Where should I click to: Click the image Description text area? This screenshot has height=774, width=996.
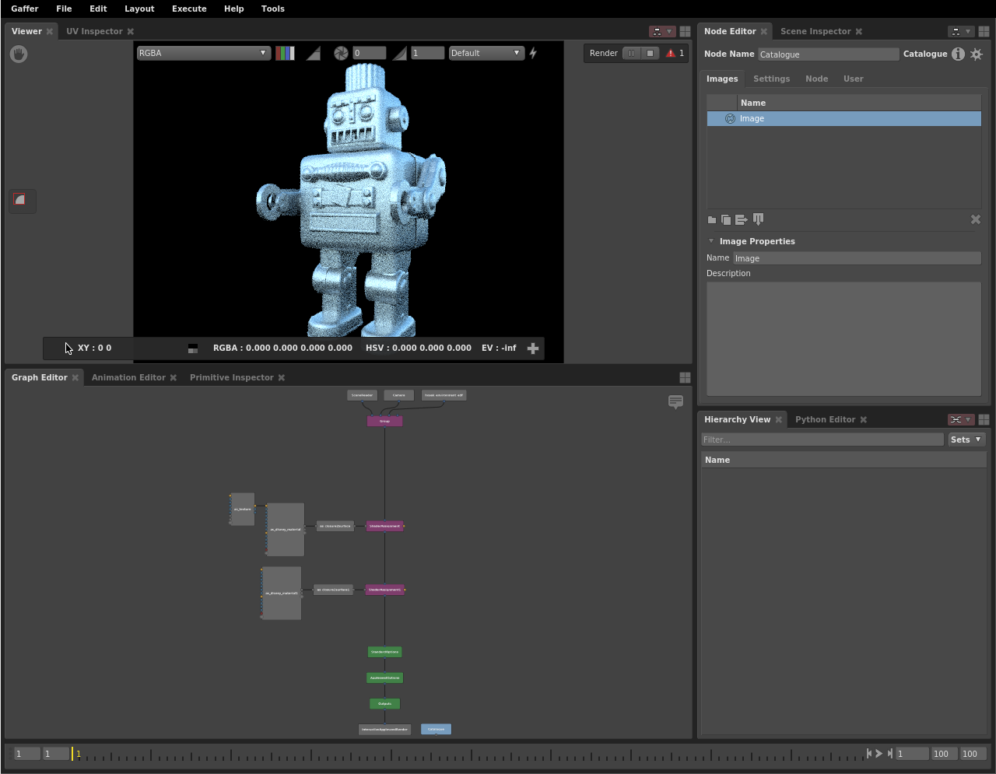843,339
